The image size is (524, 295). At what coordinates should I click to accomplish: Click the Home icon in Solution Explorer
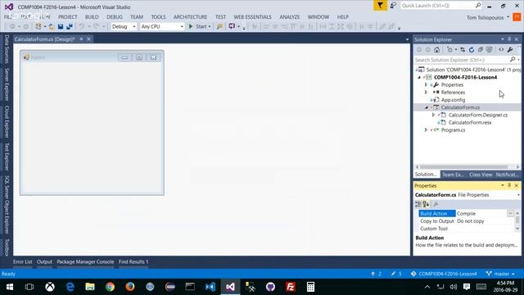pyautogui.click(x=436, y=50)
